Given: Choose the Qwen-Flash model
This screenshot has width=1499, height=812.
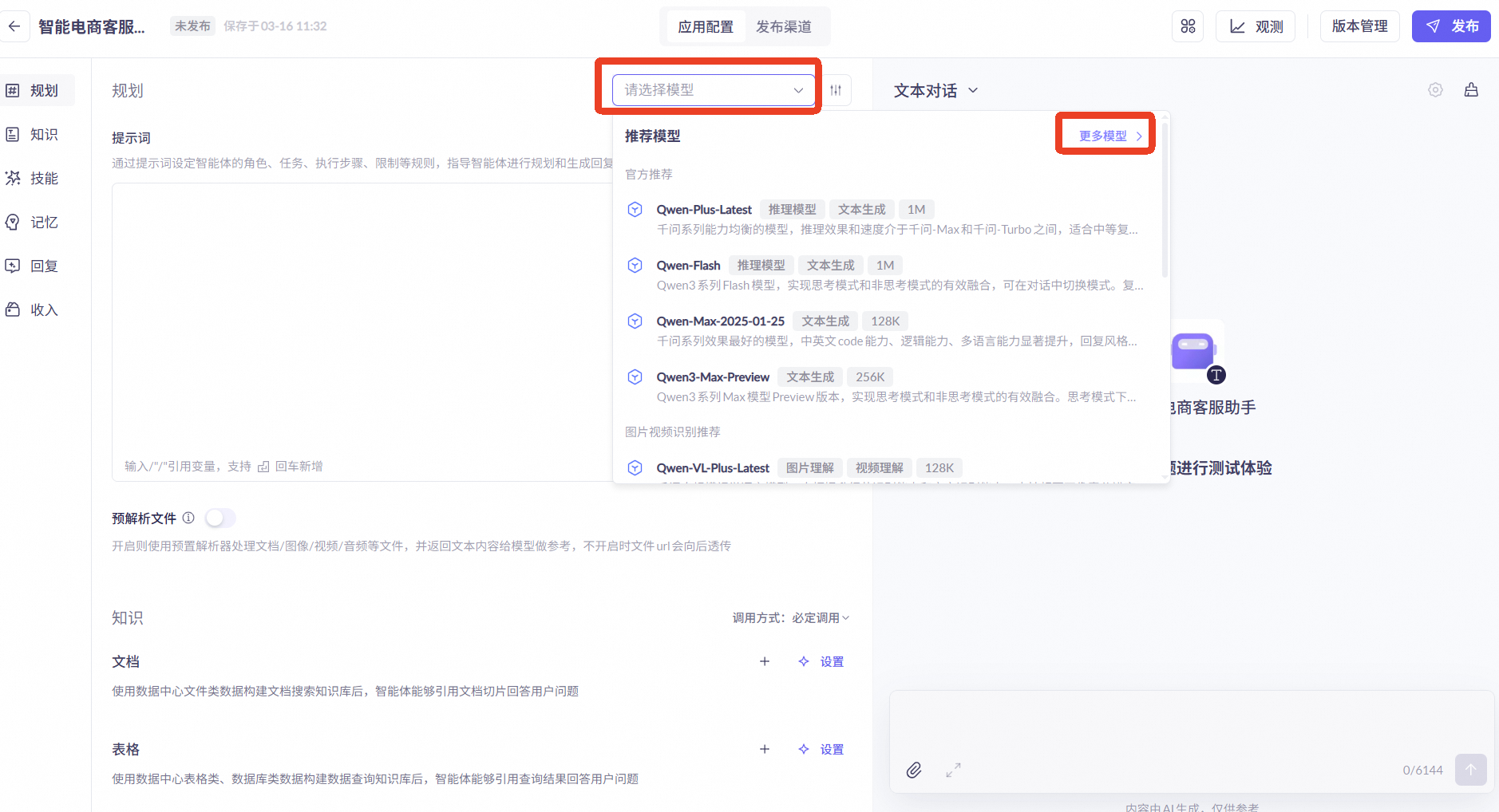Looking at the screenshot, I should pos(886,274).
